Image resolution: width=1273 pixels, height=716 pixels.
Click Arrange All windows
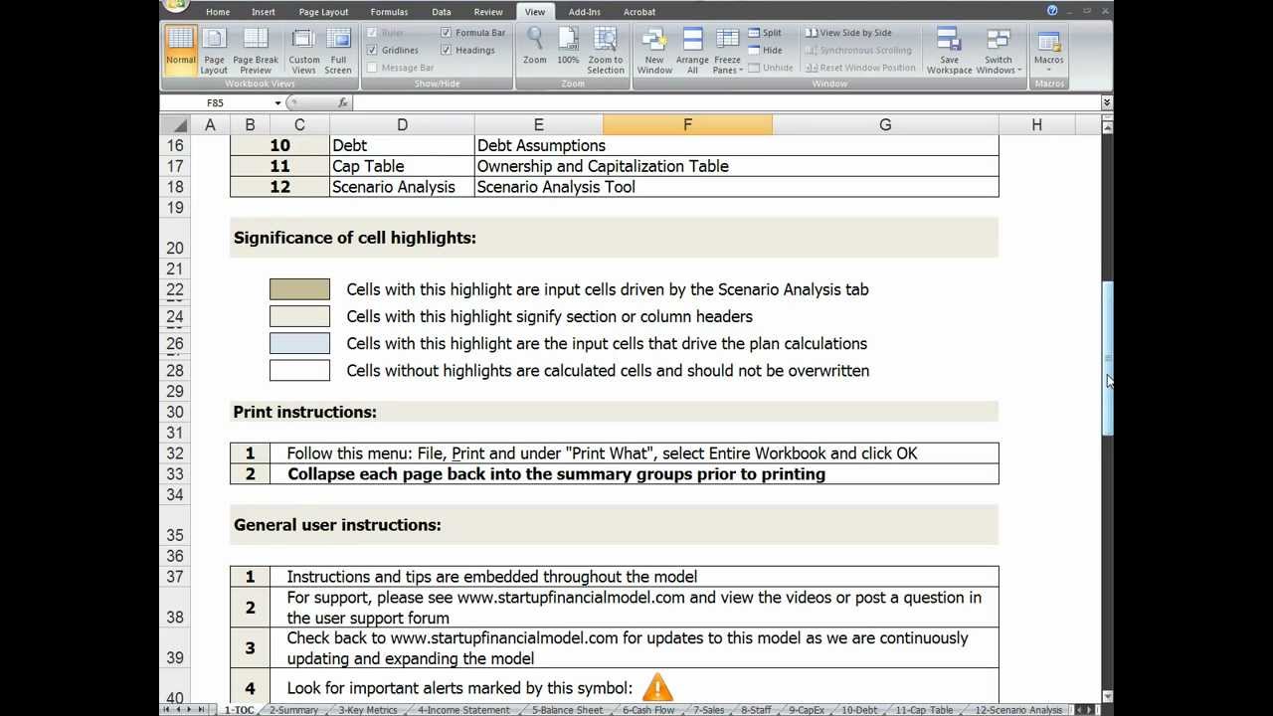tap(692, 50)
